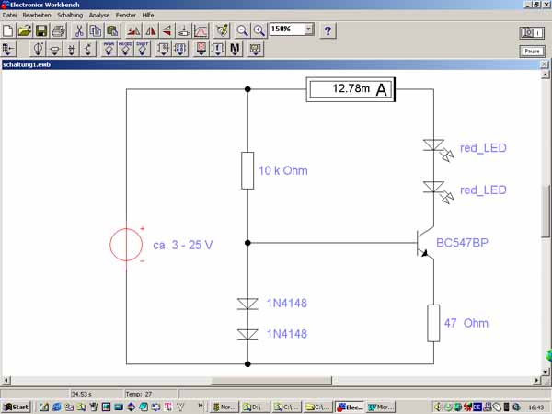Cut selection with the scissors icon
The height and width of the screenshot is (414, 552).
click(x=79, y=30)
